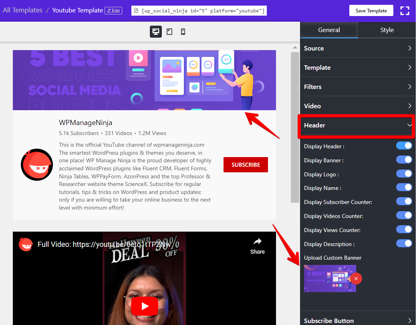Click the '331 Videos' text
The height and width of the screenshot is (325, 417).
(118, 133)
